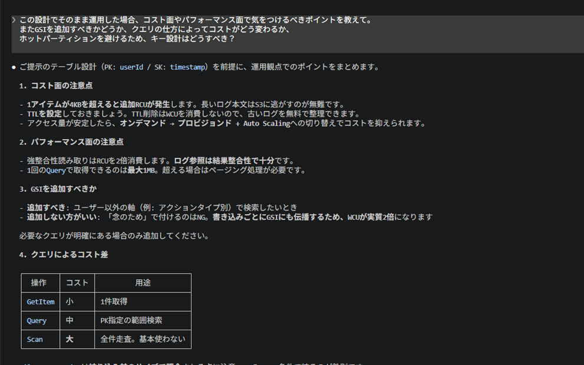
Task: Click the table header 'コスト'
Action: (x=77, y=283)
